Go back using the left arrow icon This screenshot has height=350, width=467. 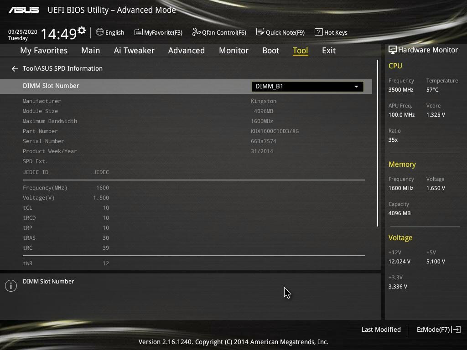coord(15,69)
